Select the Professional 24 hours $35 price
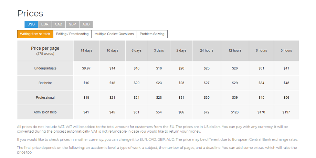Viewport: 316px width, 158px height. (207, 98)
